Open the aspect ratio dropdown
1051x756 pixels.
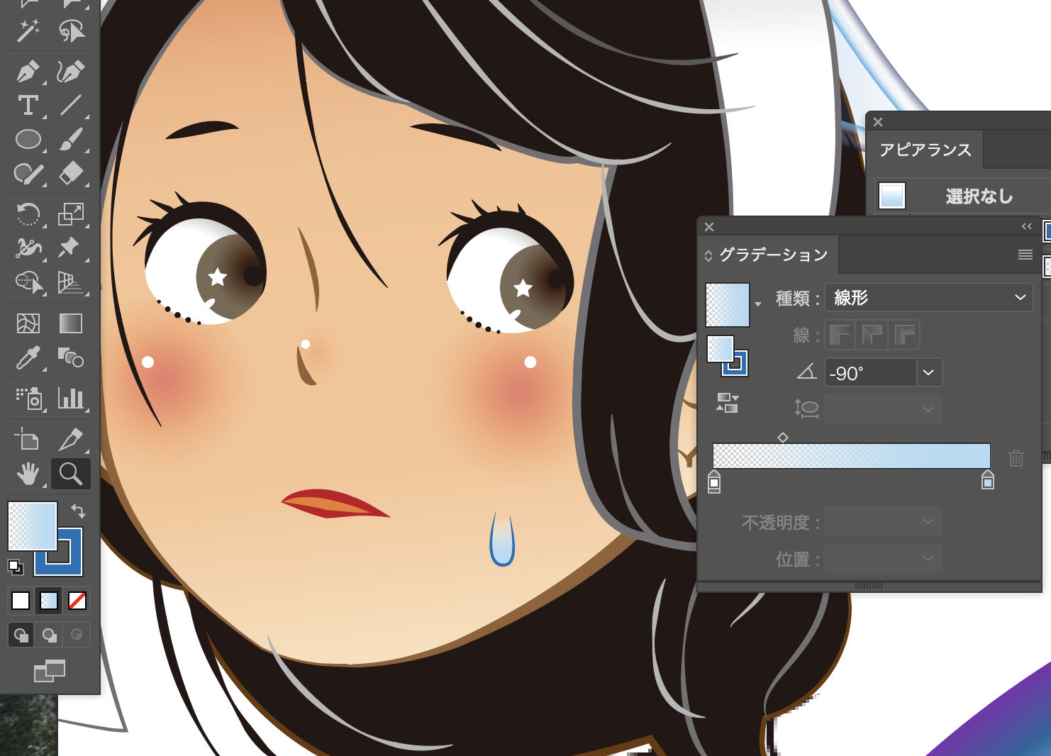coord(884,409)
